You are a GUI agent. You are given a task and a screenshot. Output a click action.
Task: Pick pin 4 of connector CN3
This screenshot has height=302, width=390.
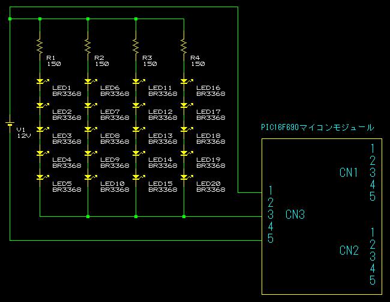point(271,226)
